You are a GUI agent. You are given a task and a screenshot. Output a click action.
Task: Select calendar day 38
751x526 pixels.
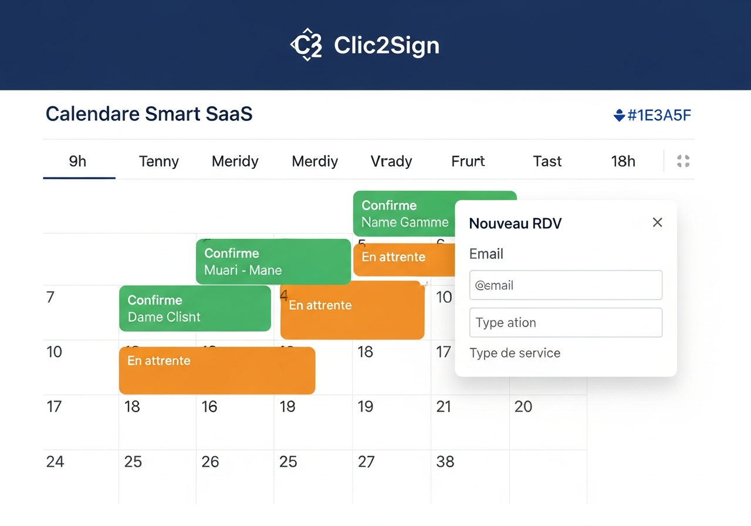click(445, 462)
